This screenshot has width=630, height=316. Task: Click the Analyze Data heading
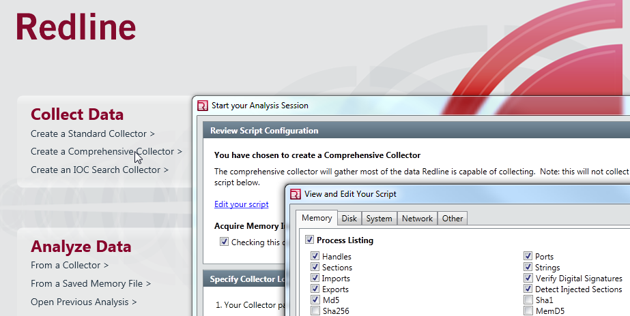(x=81, y=247)
